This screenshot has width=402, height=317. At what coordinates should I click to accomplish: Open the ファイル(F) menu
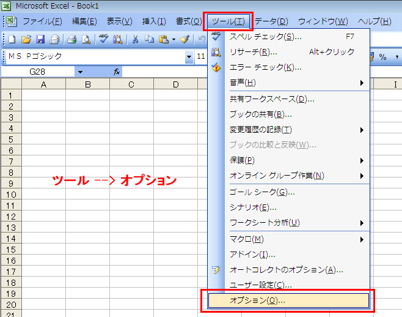(x=42, y=21)
